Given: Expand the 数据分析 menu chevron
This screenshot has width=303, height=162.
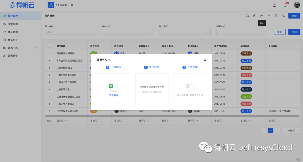Looking at the screenshot, I should pyautogui.click(x=35, y=55).
